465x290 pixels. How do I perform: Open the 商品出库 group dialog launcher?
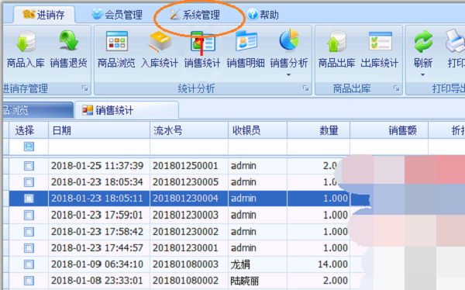pyautogui.click(x=396, y=88)
